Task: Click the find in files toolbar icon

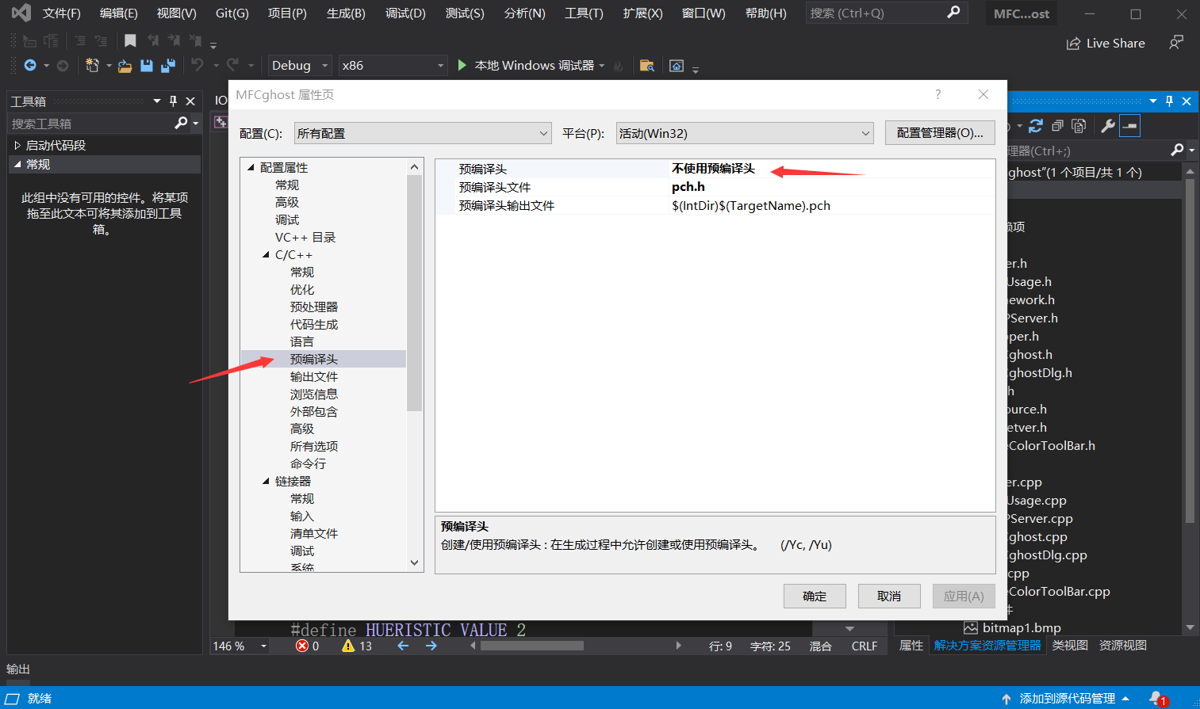Action: pos(647,66)
